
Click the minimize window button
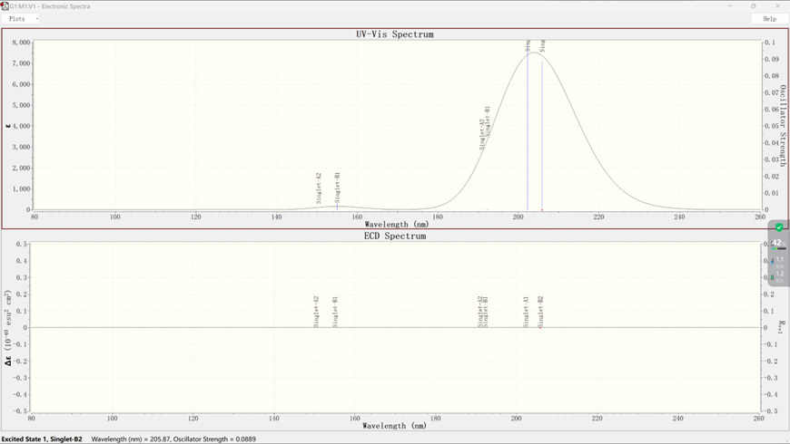pyautogui.click(x=729, y=6)
